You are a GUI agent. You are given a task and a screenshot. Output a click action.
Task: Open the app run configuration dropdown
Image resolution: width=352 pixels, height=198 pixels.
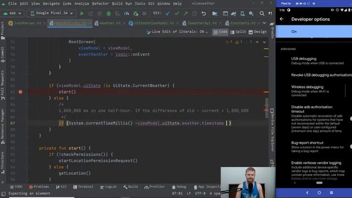(x=12, y=13)
